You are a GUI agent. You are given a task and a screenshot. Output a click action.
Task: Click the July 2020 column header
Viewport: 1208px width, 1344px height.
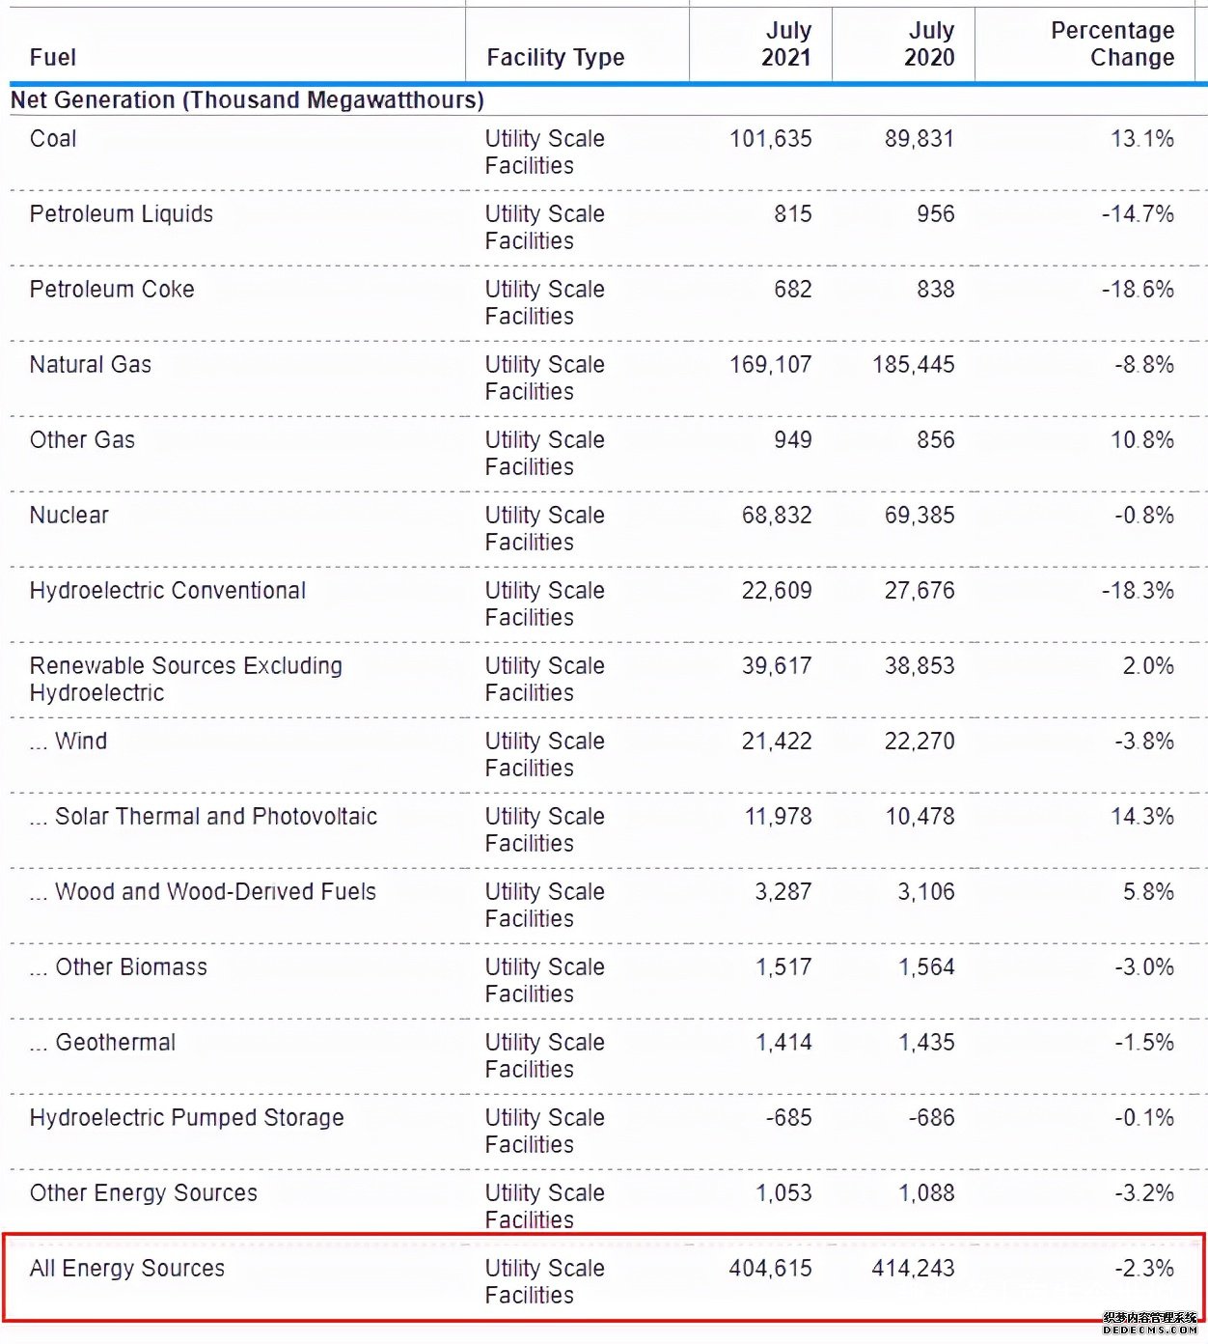[929, 44]
